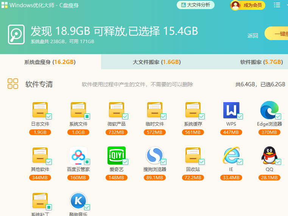The height and width of the screenshot is (216, 288).
Task: Click 成为会员 membership button
Action: click(248, 5)
